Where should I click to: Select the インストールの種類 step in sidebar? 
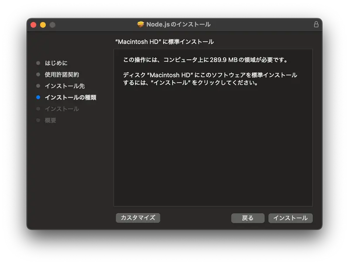click(x=71, y=97)
